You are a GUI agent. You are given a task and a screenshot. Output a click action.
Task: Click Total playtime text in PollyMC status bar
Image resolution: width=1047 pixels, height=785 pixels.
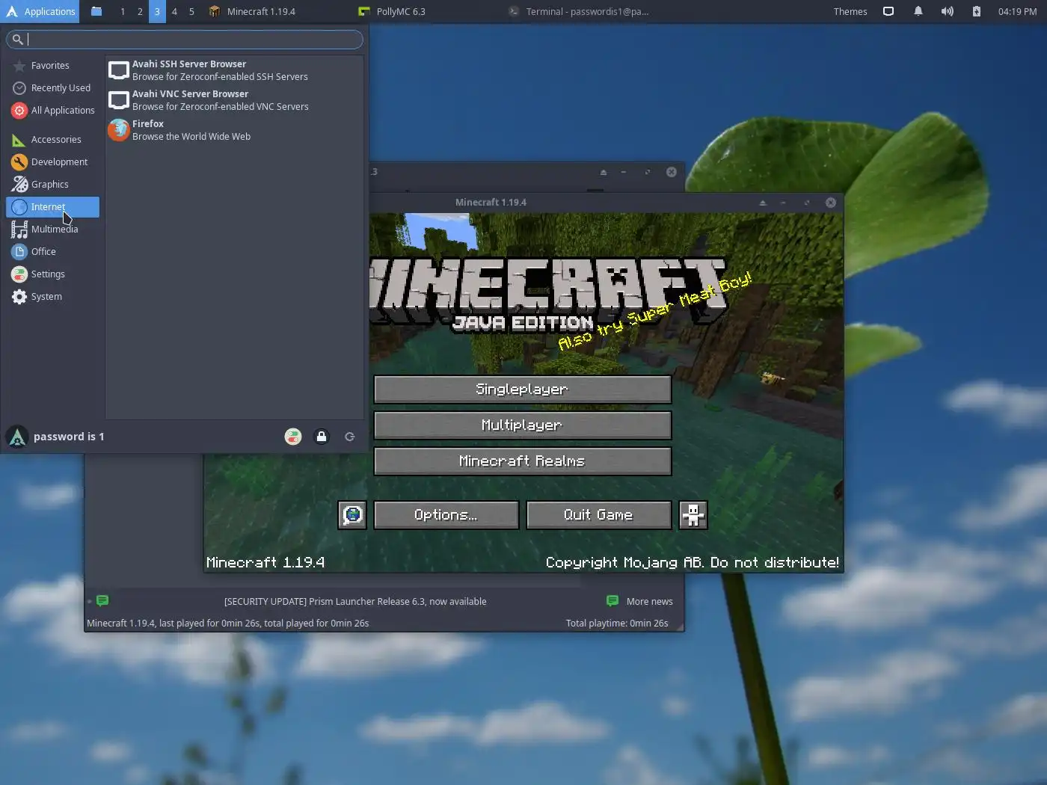(617, 623)
